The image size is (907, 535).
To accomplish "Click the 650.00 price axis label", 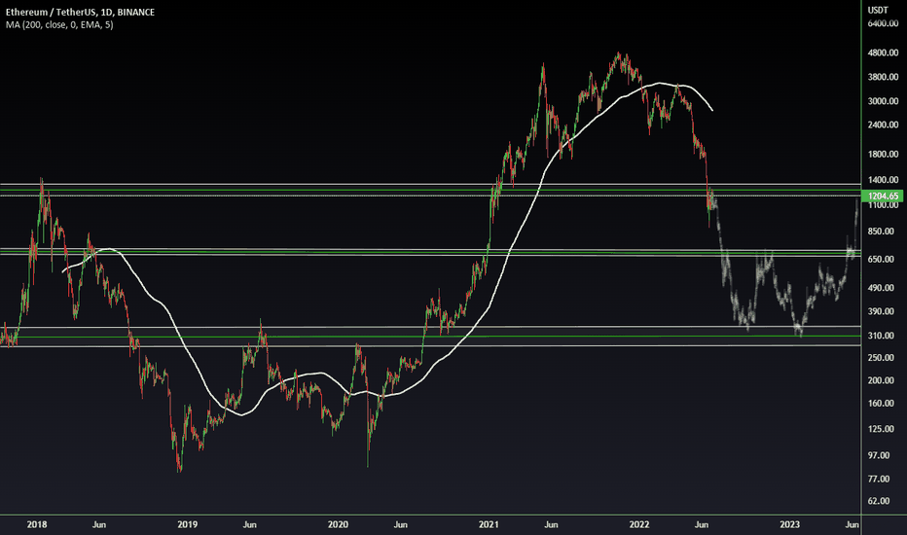I will click(x=883, y=260).
